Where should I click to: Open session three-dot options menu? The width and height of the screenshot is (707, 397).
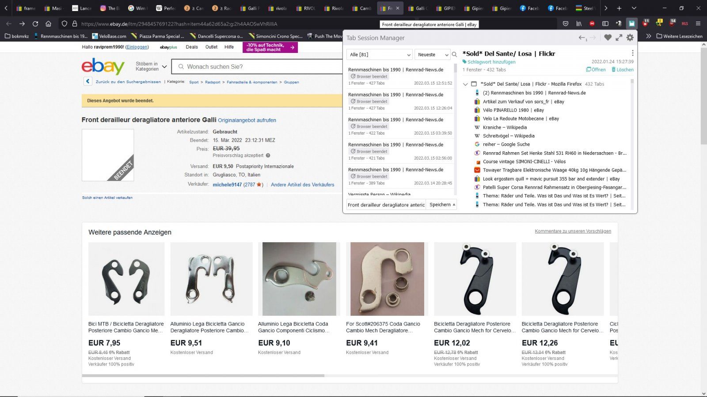[x=632, y=53]
